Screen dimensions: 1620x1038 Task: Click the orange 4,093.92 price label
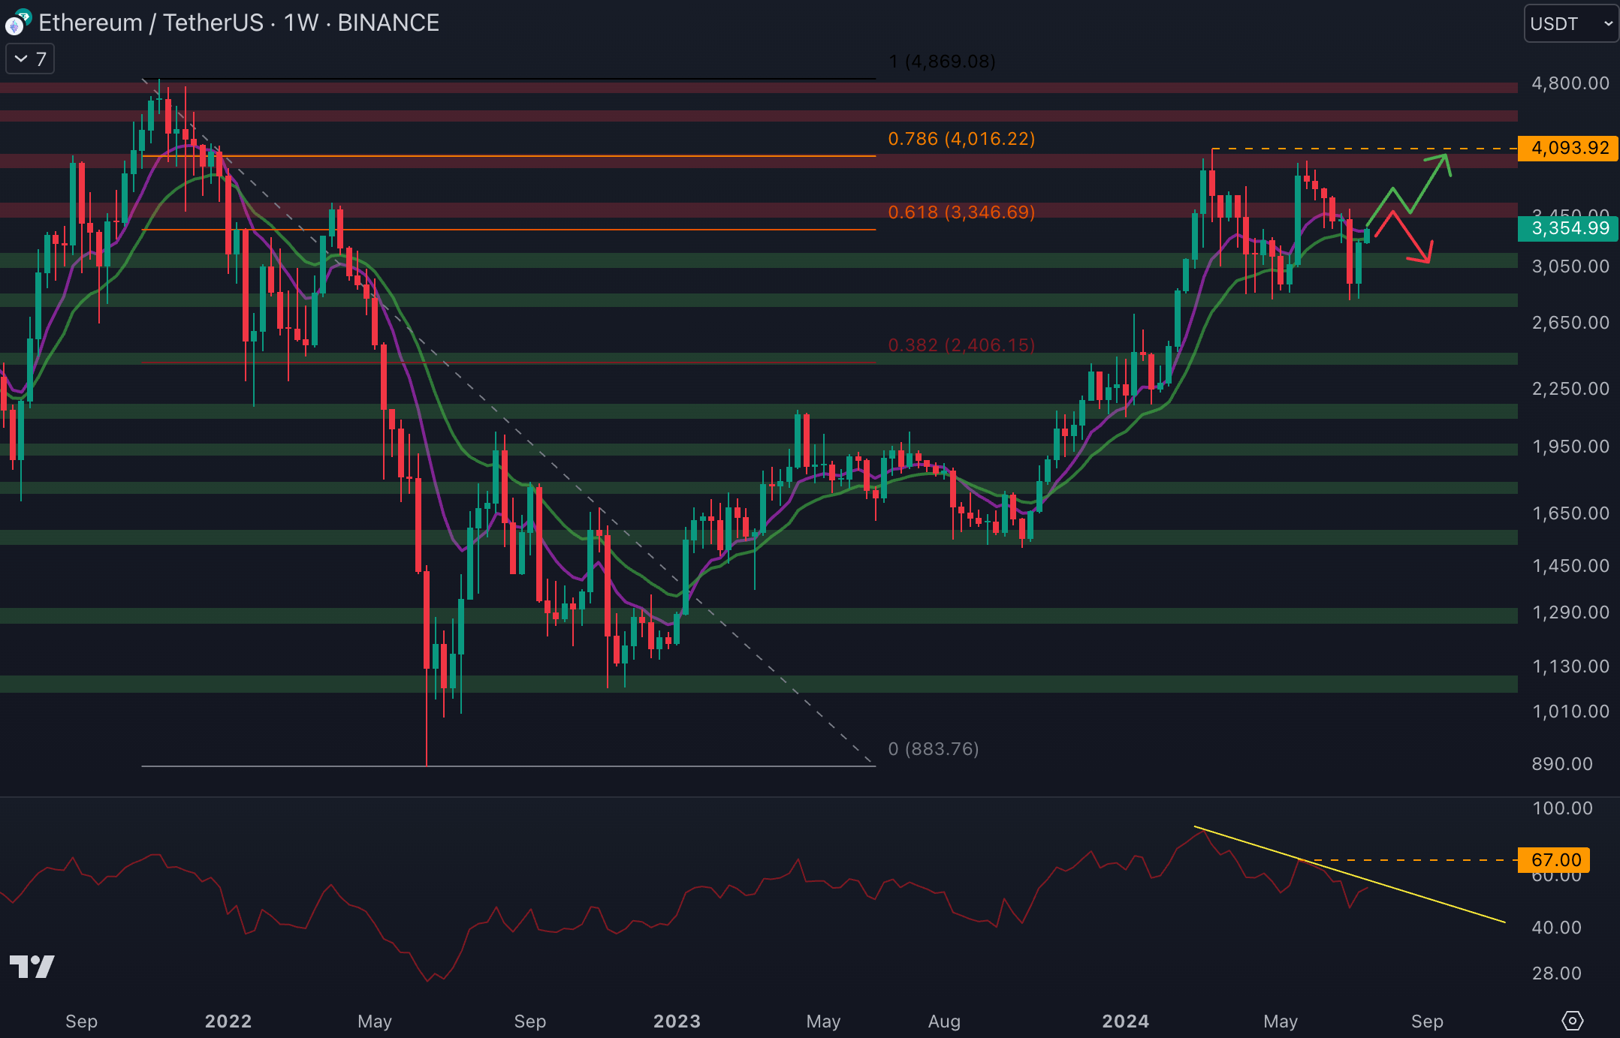point(1568,148)
